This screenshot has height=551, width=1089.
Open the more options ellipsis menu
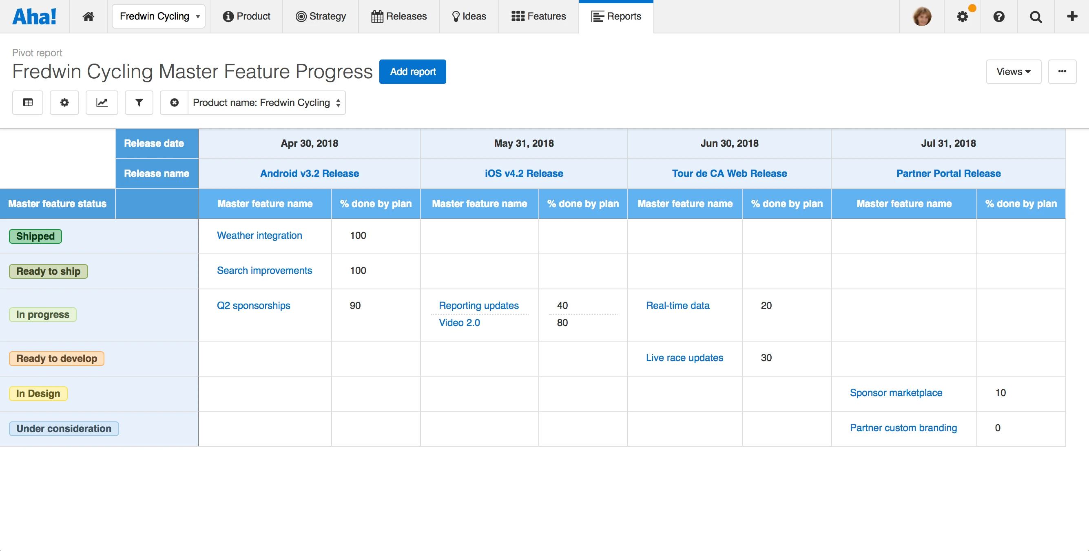click(x=1062, y=72)
